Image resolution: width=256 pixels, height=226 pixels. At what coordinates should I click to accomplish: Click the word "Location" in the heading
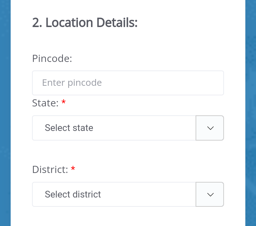pyautogui.click(x=69, y=23)
